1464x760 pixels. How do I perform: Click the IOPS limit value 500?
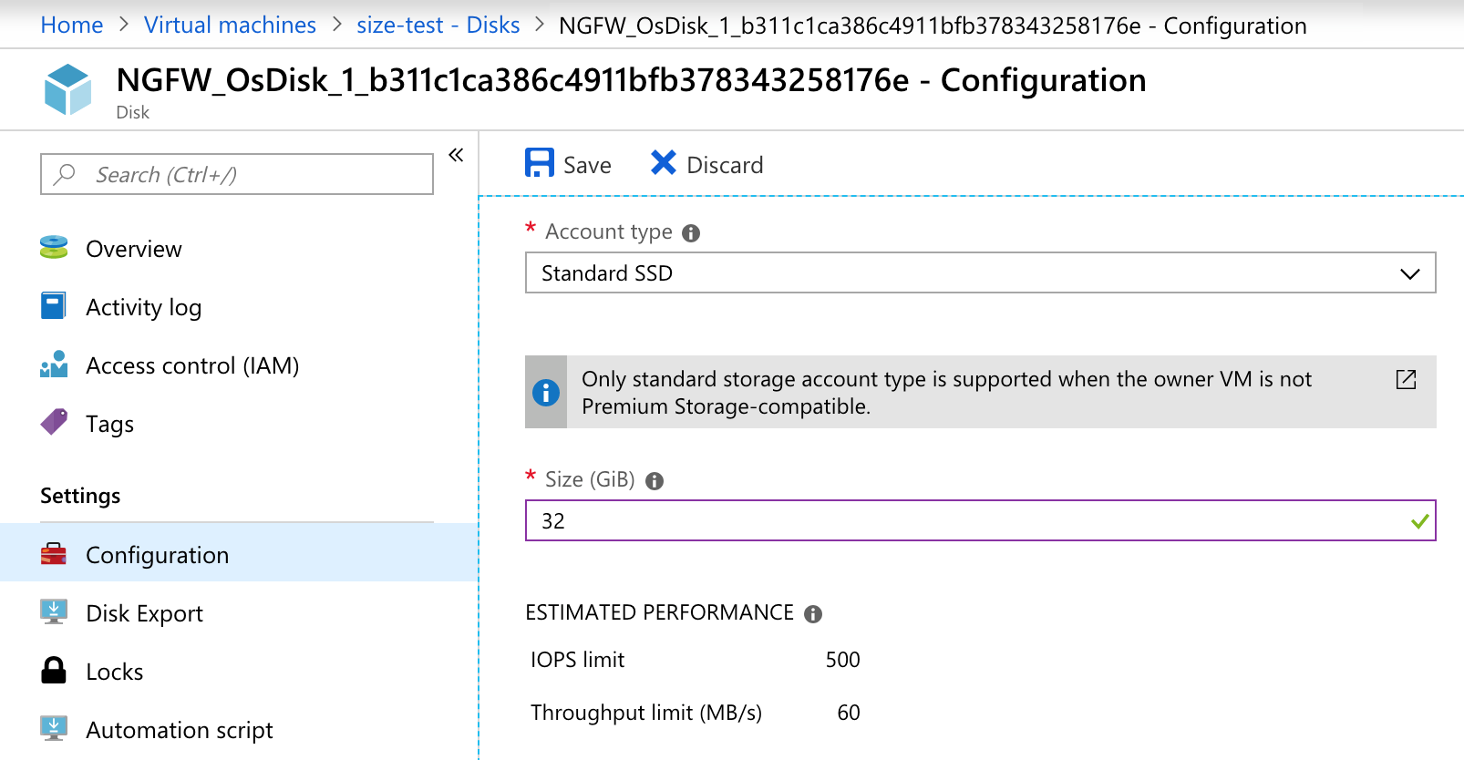tap(842, 660)
